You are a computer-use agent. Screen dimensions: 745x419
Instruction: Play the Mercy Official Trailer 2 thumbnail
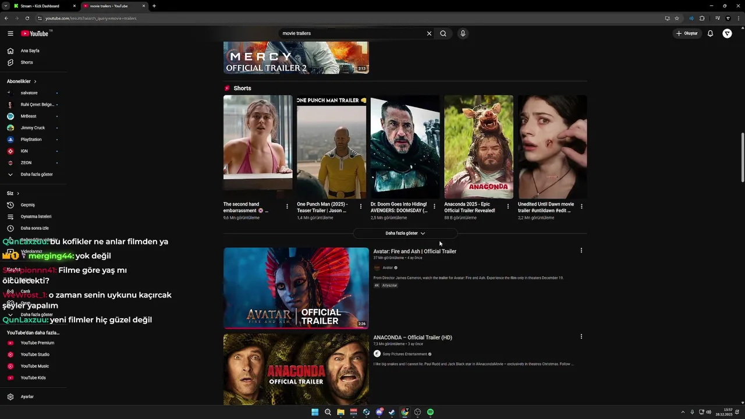296,58
